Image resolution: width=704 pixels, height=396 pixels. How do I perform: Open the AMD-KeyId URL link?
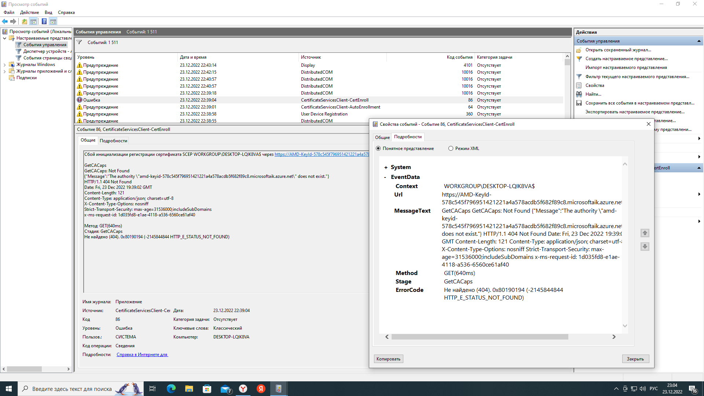pos(322,154)
